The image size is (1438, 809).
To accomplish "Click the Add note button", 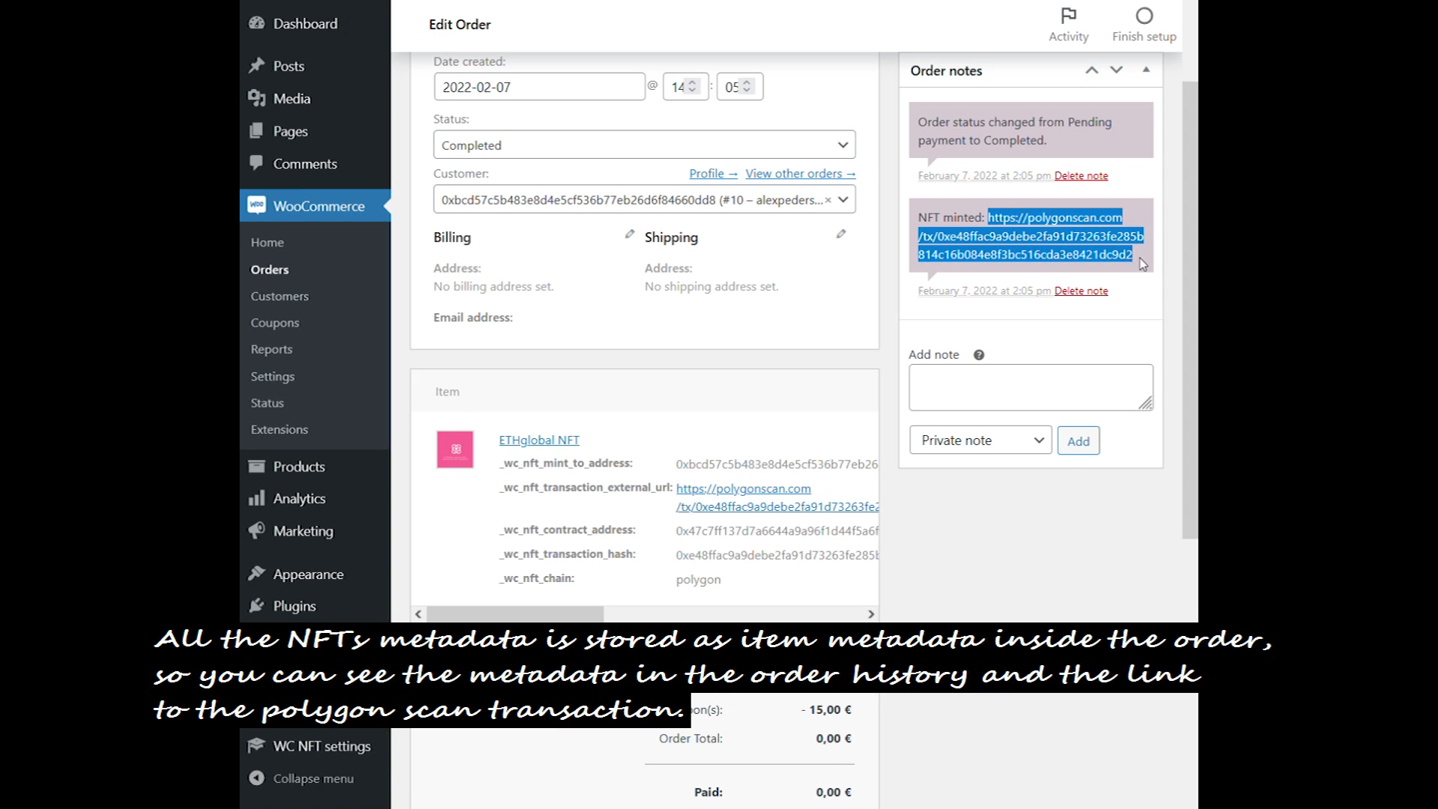I will point(1078,440).
